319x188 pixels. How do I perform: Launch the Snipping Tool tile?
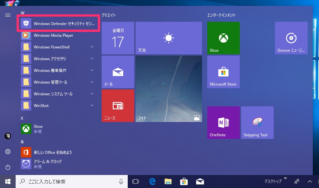tap(257, 123)
